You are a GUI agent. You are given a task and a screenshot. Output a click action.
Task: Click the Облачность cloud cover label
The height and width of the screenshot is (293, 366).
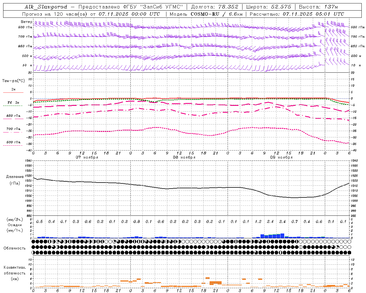coord(15,248)
